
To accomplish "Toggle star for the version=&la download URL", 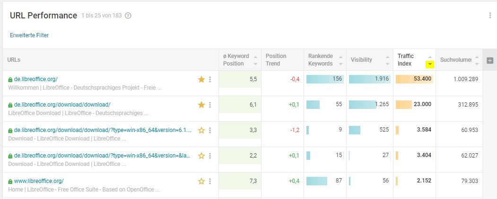I will click(201, 156).
